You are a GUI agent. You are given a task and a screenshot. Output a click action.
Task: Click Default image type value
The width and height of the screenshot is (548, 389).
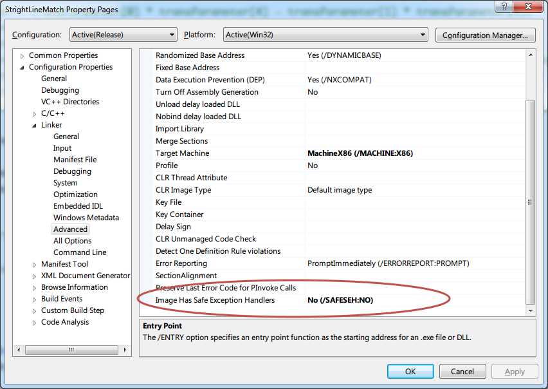pyautogui.click(x=340, y=190)
